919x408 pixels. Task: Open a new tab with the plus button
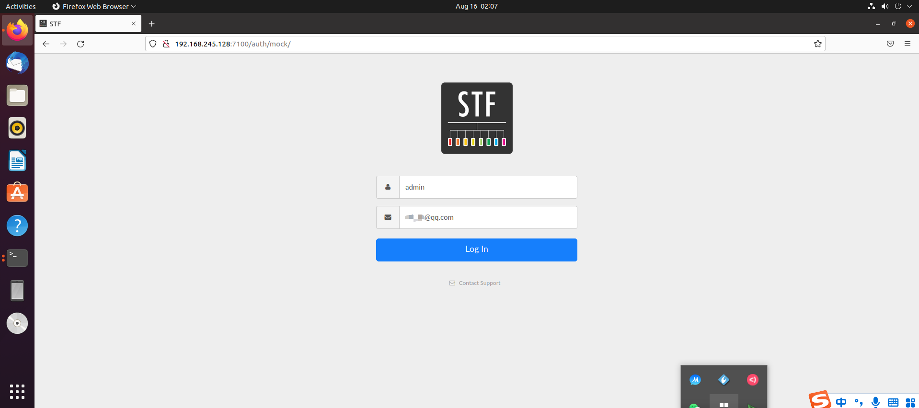pos(152,23)
